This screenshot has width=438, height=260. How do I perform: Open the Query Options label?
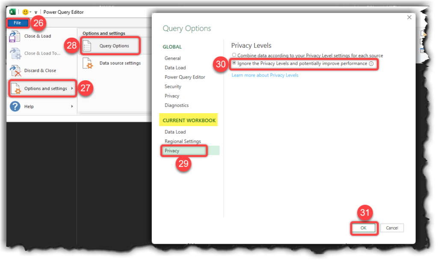(x=114, y=46)
